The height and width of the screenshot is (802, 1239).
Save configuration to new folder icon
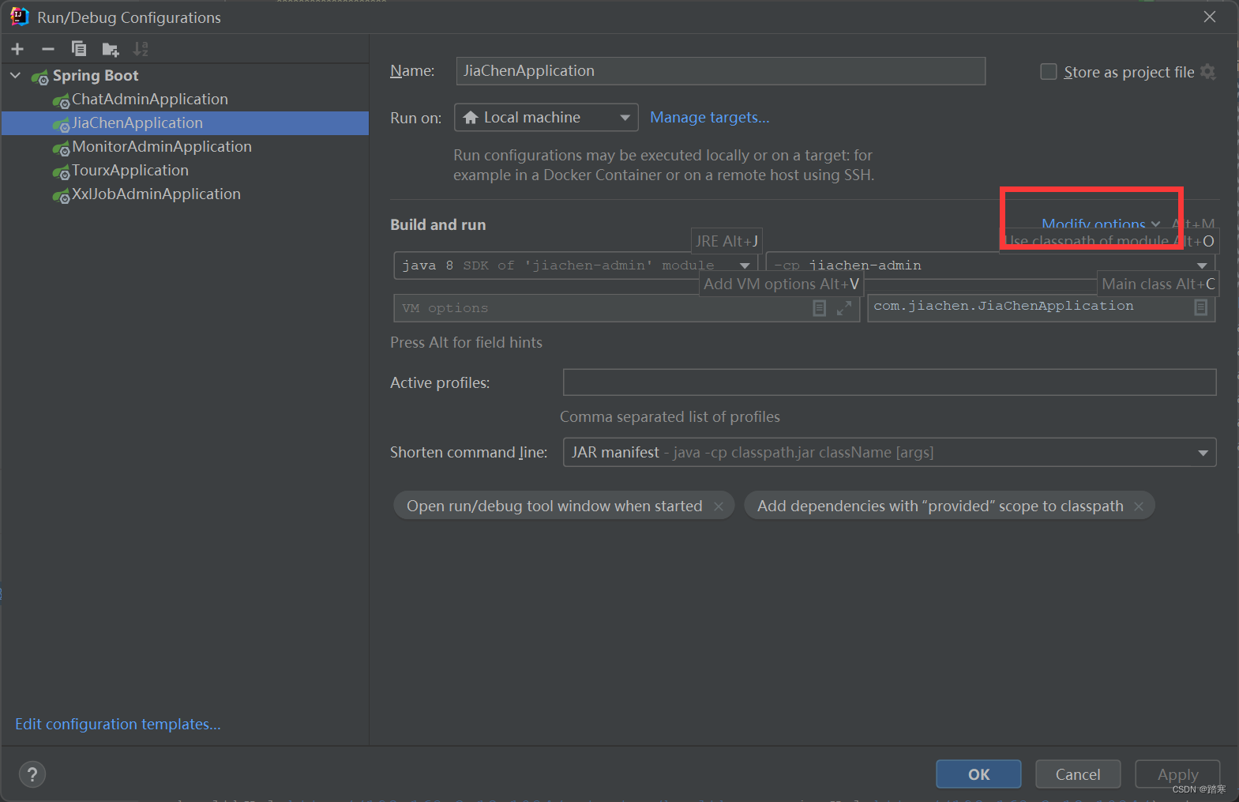click(x=111, y=50)
